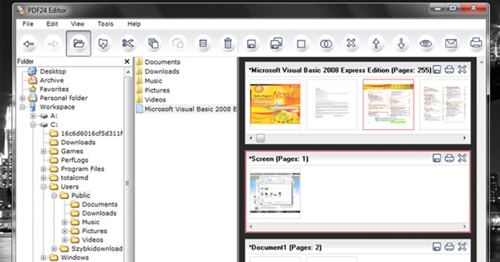
Task: Click the move down arrow icon
Action: 401,43
